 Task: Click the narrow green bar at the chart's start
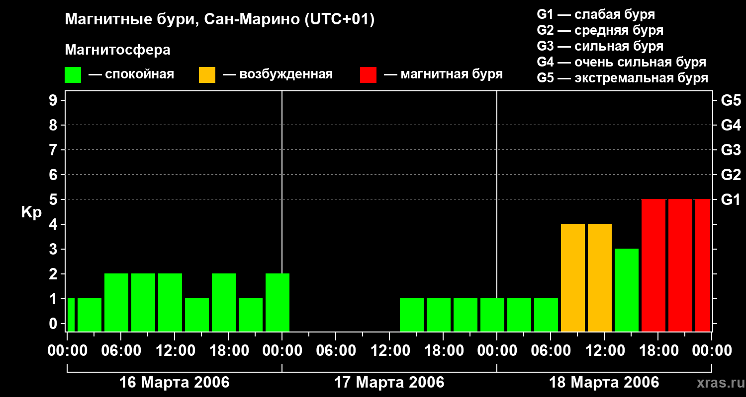pos(71,315)
